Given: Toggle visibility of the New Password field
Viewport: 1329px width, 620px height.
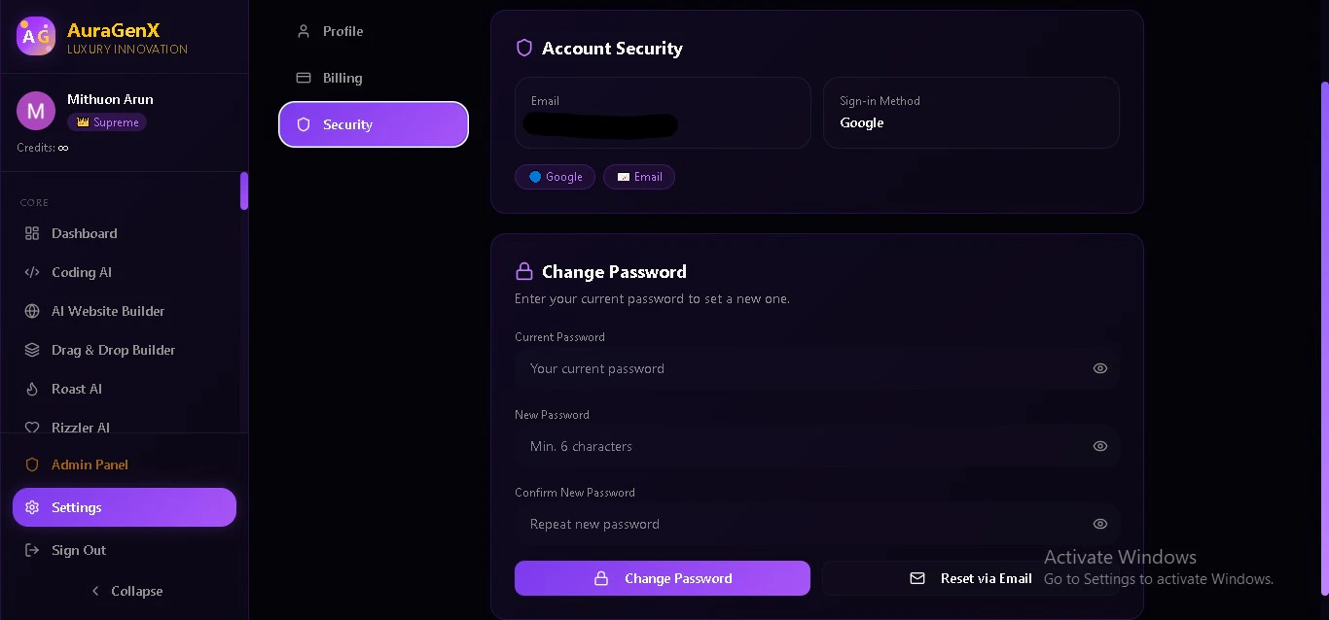Looking at the screenshot, I should click(x=1100, y=446).
